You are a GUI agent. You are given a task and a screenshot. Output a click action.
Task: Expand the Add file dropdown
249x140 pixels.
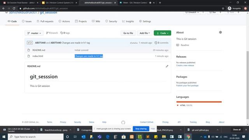pos(144,33)
